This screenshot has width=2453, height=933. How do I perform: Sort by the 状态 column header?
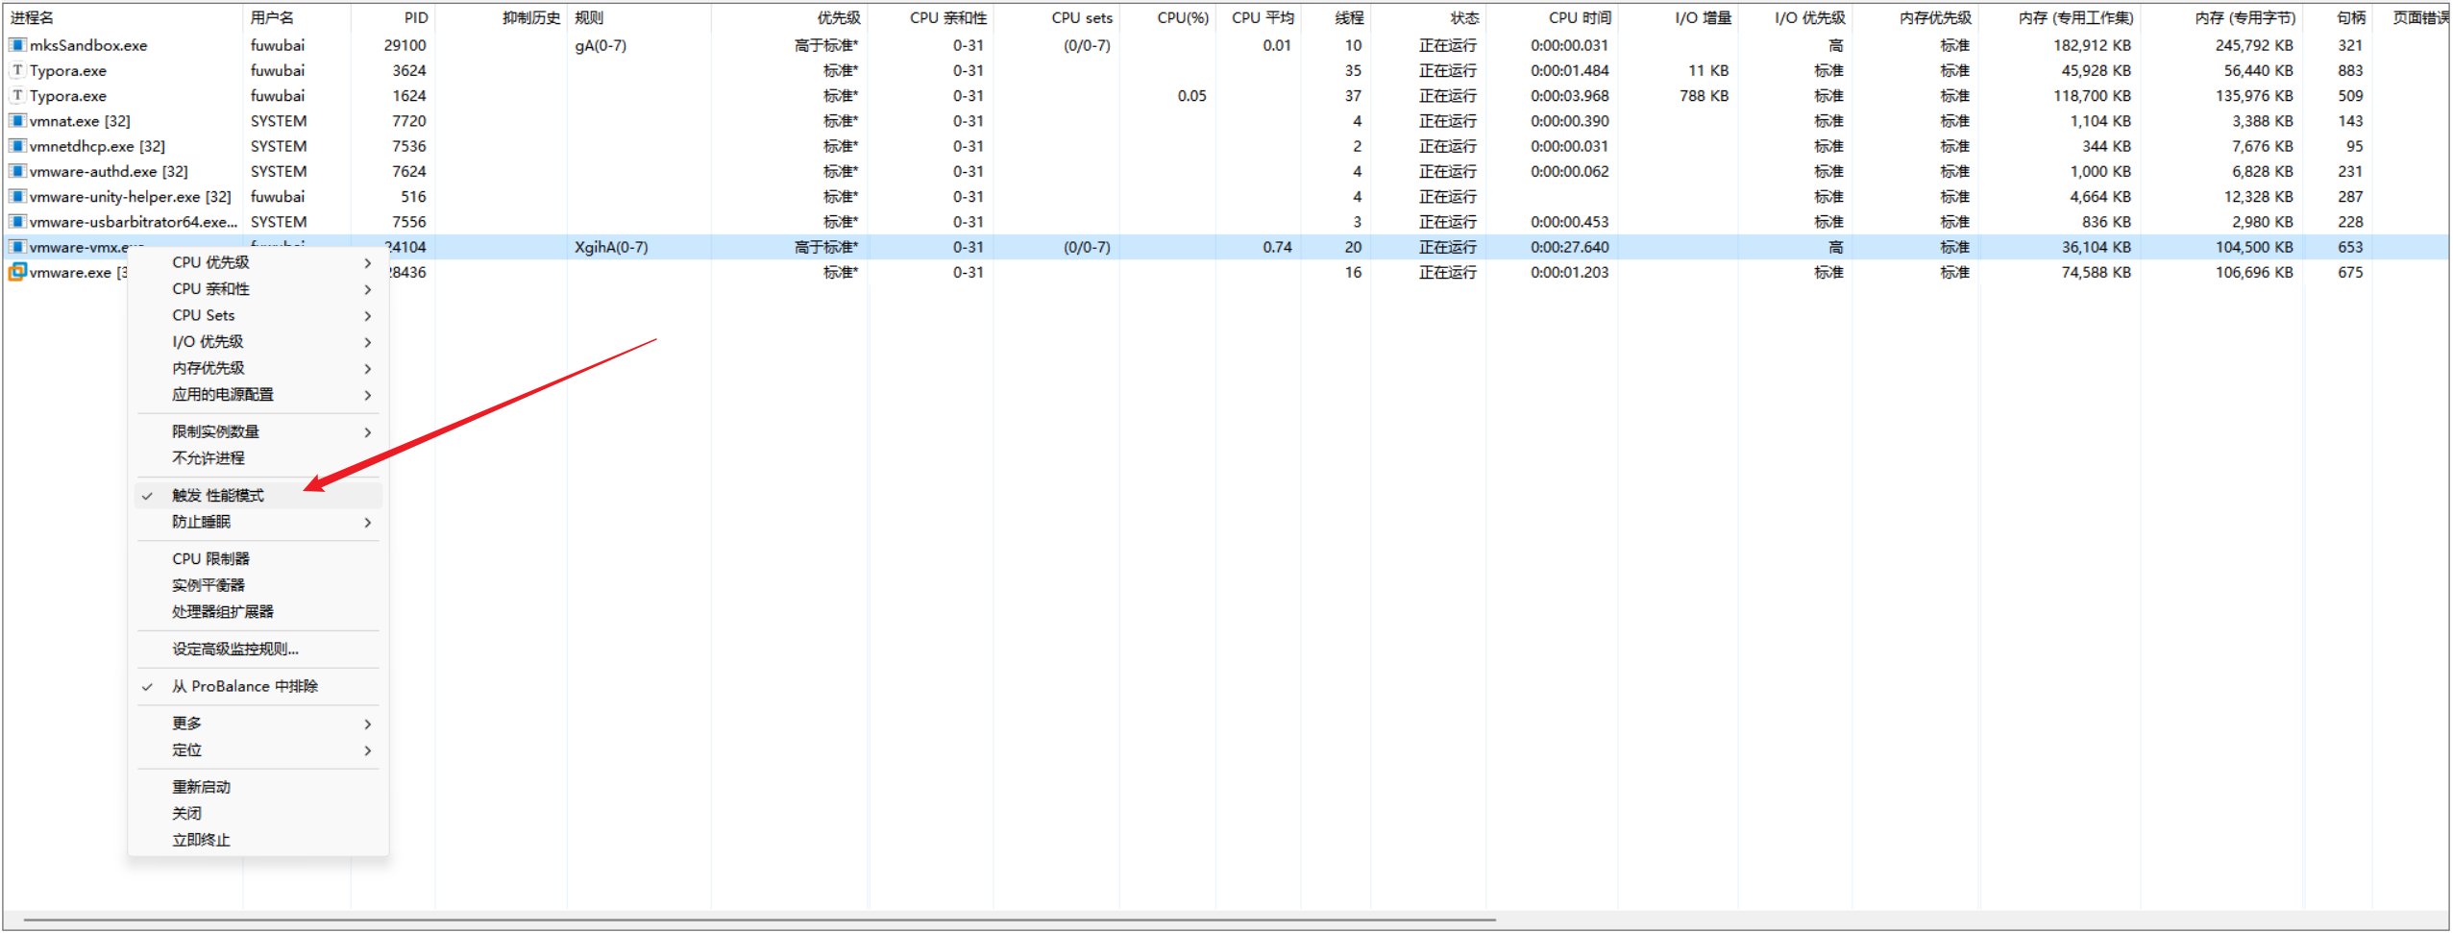pos(1428,18)
